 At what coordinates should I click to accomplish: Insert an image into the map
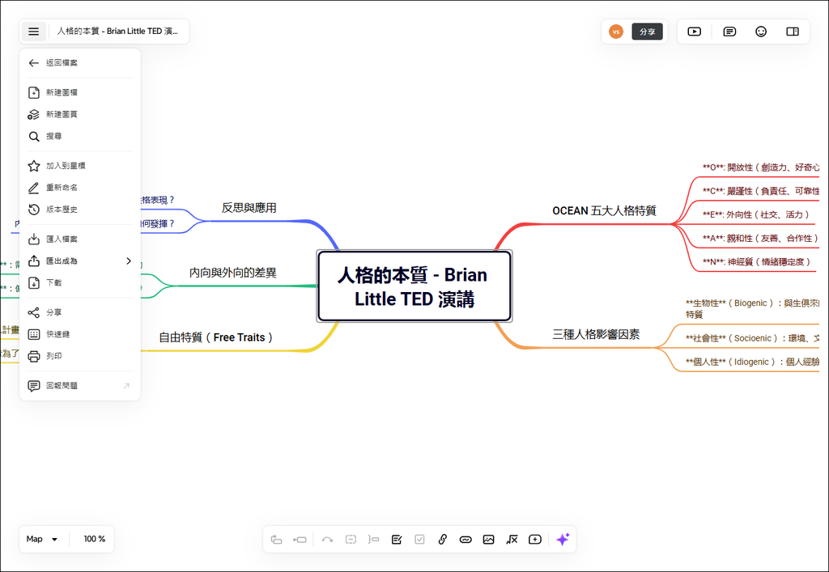click(488, 540)
